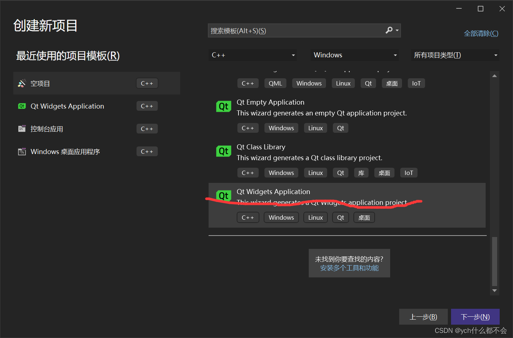This screenshot has height=338, width=513.
Task: Open the search box history dropdown arrow
Action: click(x=397, y=30)
